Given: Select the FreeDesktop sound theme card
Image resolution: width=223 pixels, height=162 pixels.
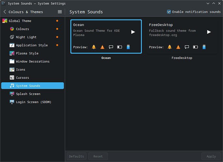Looking at the screenshot, I should click(x=182, y=37).
